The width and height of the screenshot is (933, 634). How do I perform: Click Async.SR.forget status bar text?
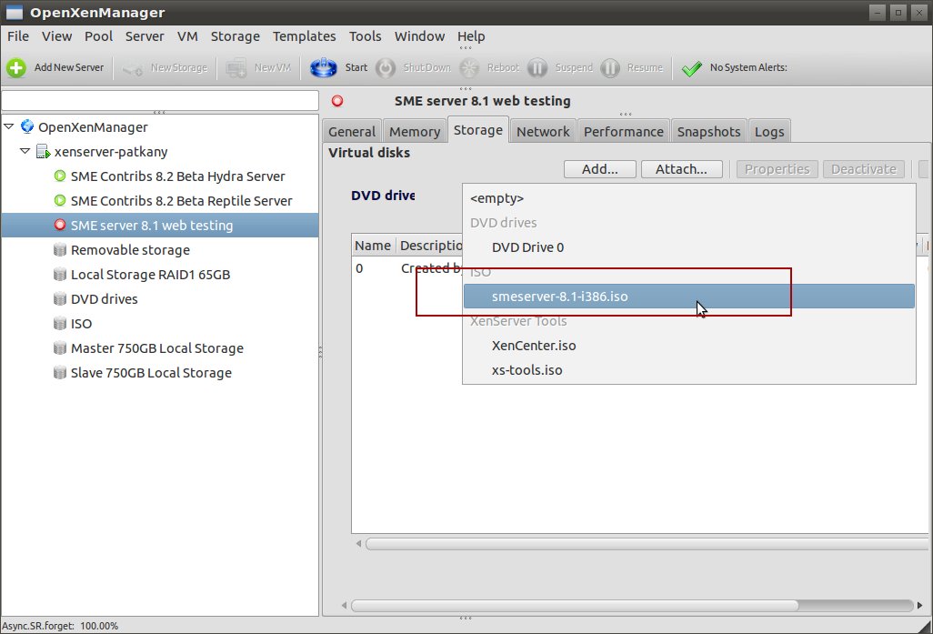pos(60,626)
